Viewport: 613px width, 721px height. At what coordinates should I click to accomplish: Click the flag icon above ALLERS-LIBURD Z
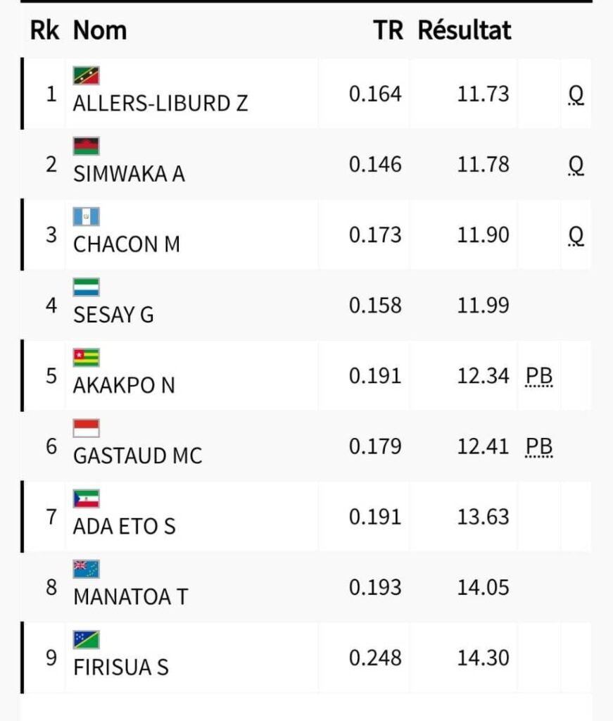pyautogui.click(x=87, y=75)
